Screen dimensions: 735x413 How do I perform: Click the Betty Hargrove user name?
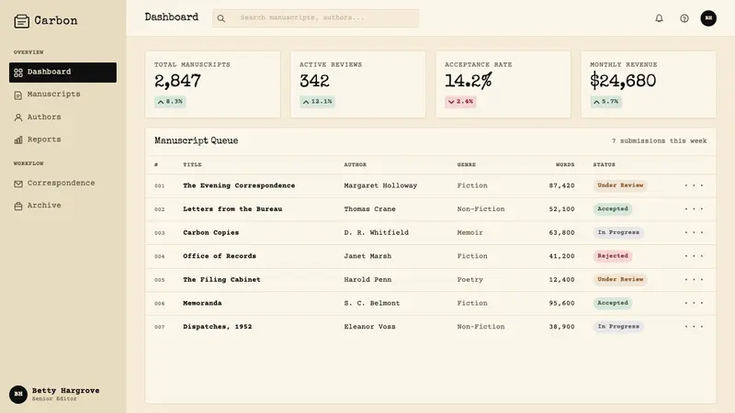click(65, 391)
